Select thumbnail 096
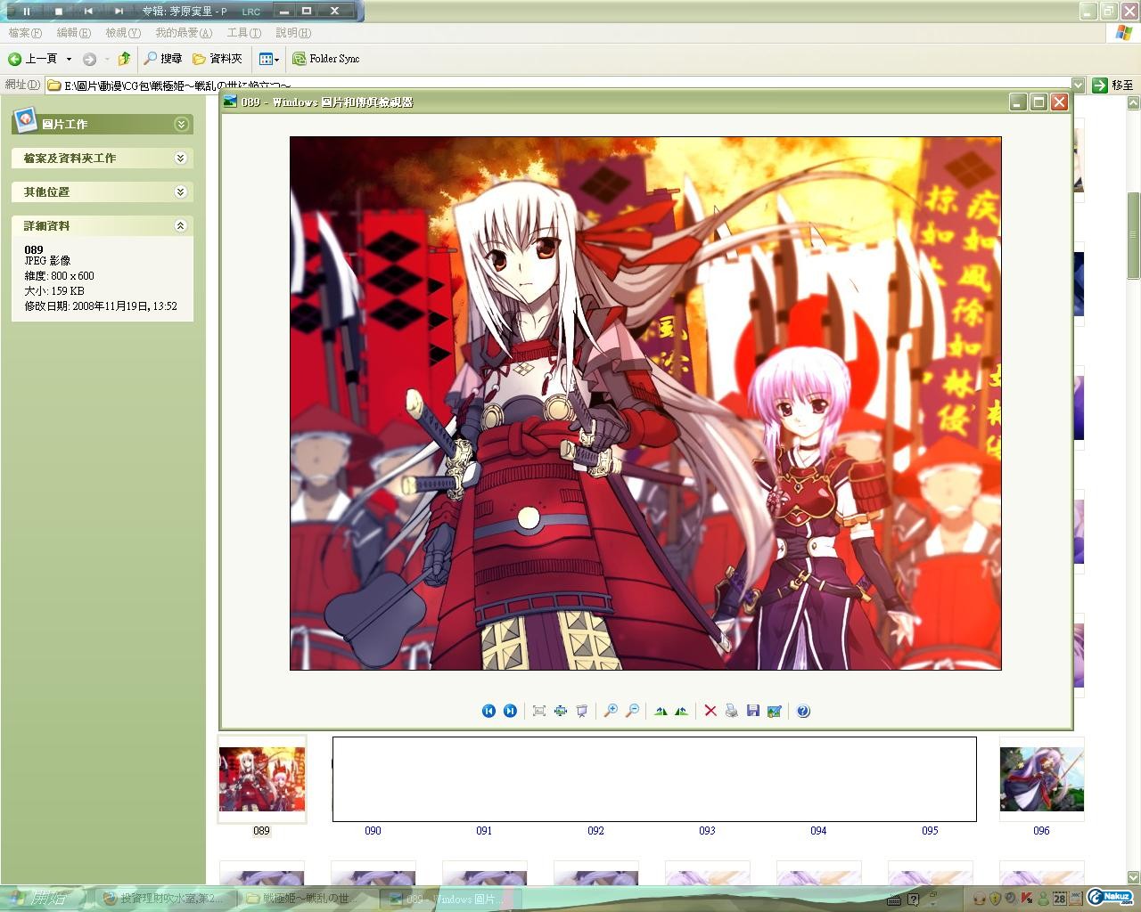The image size is (1141, 912). [x=1042, y=779]
